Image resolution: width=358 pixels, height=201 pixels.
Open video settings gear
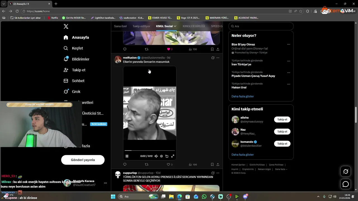pos(161,156)
